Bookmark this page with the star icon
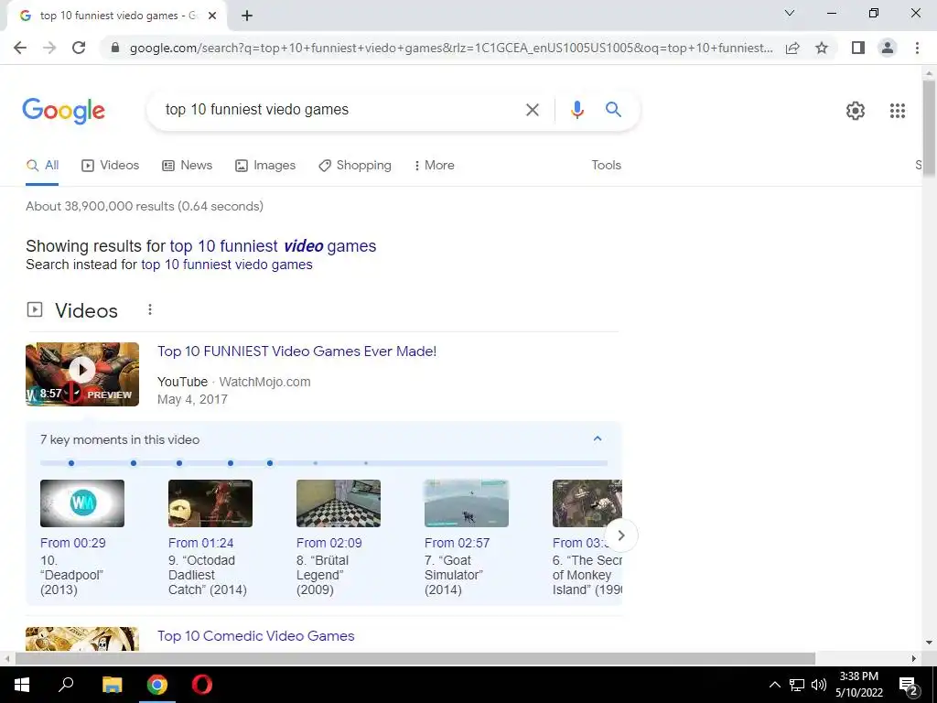Viewport: 937px width, 703px height. pos(822,48)
